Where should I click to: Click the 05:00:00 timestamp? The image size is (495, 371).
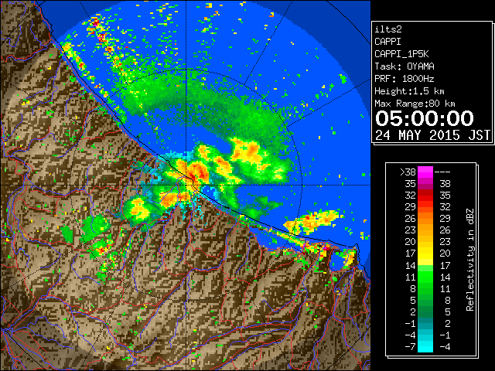pos(425,118)
